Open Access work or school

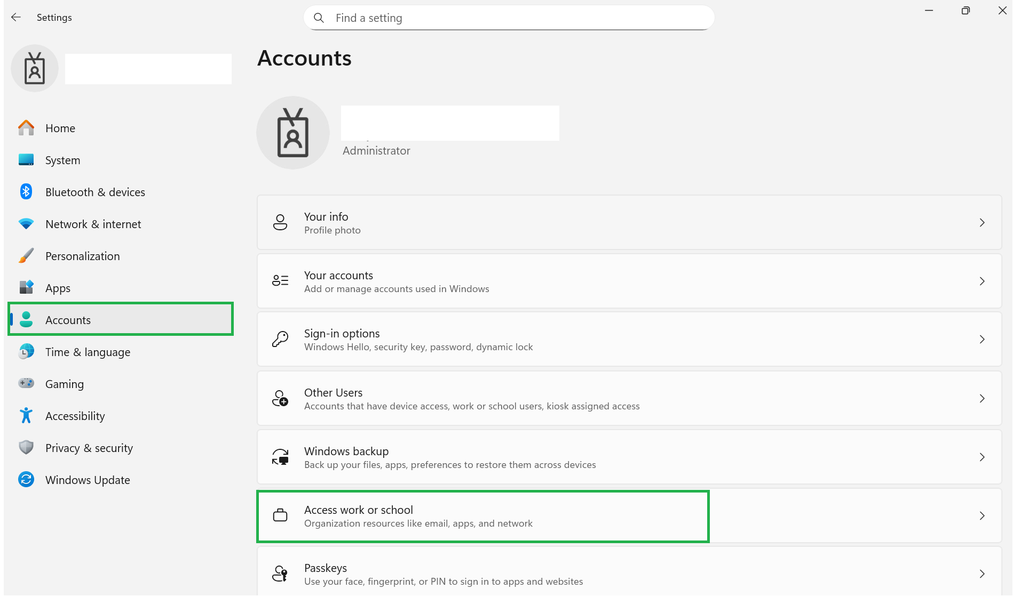pyautogui.click(x=629, y=515)
